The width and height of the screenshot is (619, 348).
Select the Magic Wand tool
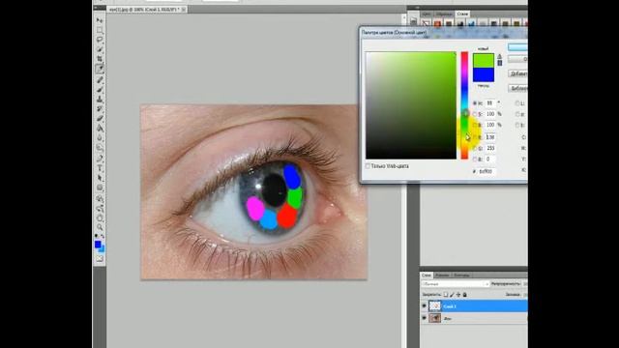pyautogui.click(x=100, y=49)
